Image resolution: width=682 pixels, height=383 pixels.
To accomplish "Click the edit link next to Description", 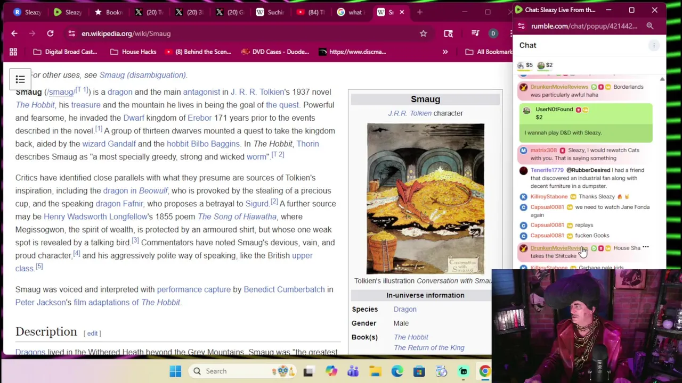I will coord(92,333).
